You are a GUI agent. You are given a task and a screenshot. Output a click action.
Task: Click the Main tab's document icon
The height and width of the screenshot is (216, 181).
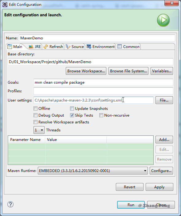click(x=10, y=46)
